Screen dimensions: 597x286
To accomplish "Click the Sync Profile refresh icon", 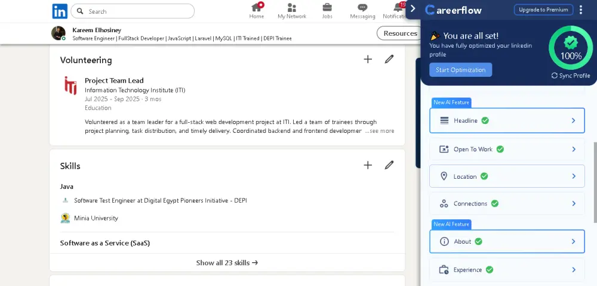I will (x=555, y=76).
